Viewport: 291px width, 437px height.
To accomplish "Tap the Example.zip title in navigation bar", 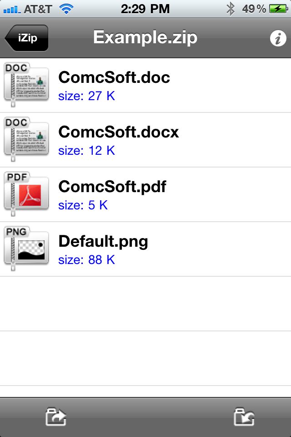I will [145, 37].
